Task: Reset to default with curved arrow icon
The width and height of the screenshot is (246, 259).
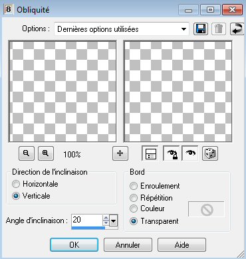Action: pos(237,29)
